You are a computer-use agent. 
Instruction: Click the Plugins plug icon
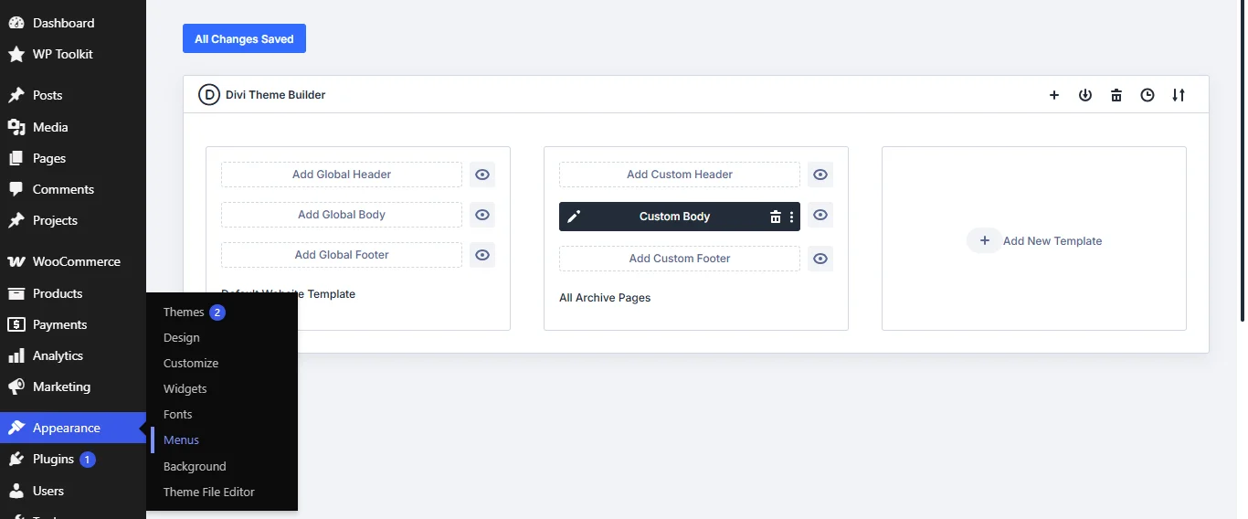click(x=16, y=459)
